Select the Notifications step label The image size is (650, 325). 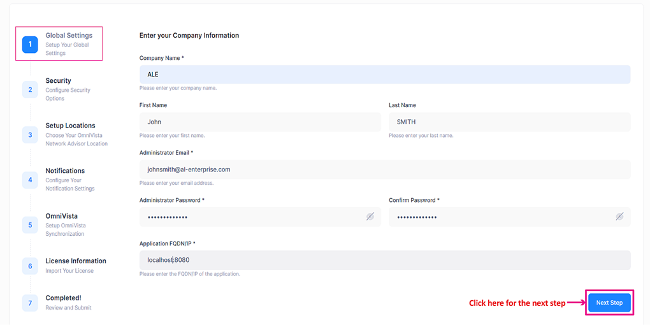65,171
